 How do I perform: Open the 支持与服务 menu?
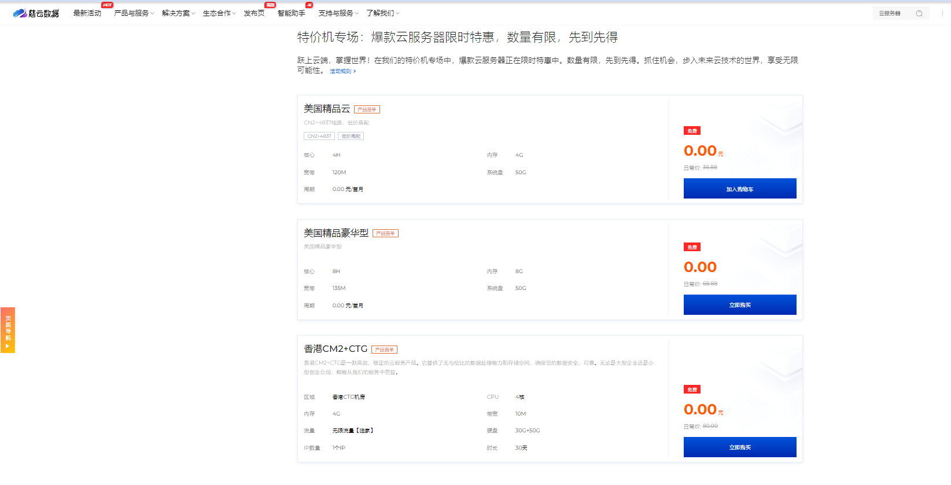tap(338, 13)
